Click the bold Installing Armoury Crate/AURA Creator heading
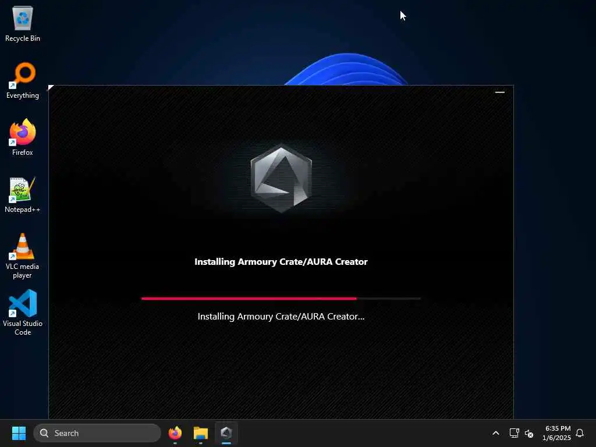Viewport: 596px width, 447px height. (281, 262)
